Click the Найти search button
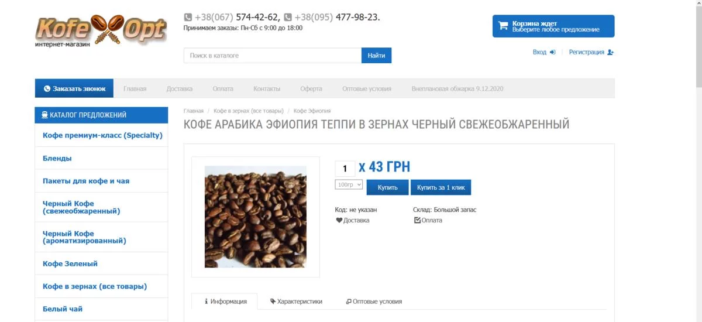Screen dimensions: 702x322 click(x=376, y=56)
